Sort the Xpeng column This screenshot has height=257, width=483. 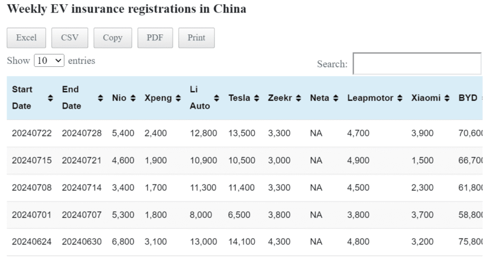[x=178, y=98]
